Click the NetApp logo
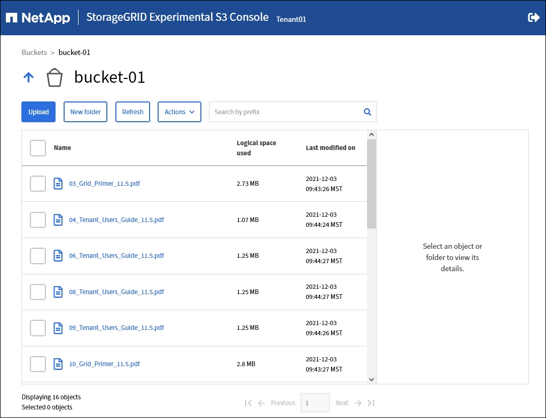546x418 pixels. pos(38,18)
